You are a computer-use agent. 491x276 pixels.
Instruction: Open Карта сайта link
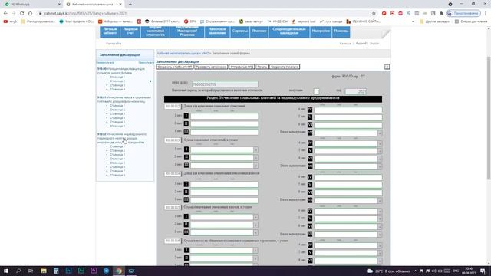(114, 44)
